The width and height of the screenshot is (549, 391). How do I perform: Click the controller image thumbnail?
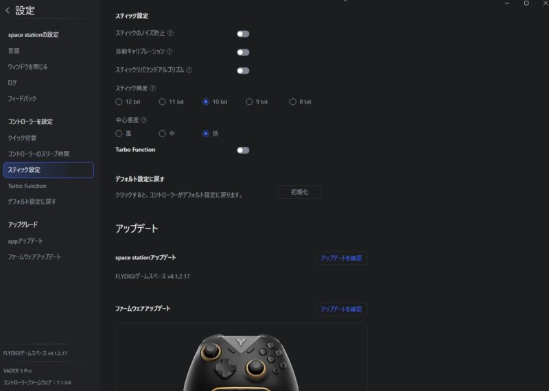[242, 362]
